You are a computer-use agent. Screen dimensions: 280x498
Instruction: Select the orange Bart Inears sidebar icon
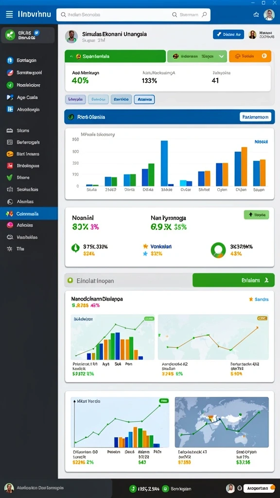click(10, 154)
